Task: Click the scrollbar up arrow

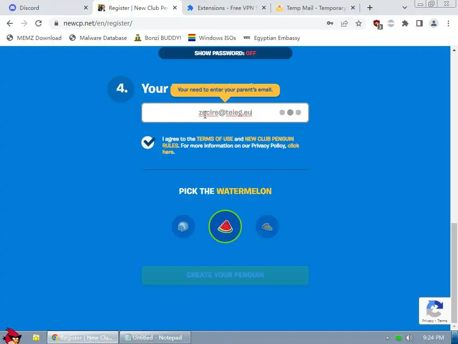Action: pos(454,50)
